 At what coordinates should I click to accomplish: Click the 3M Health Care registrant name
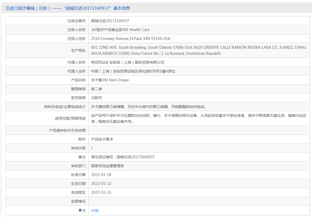(120, 30)
